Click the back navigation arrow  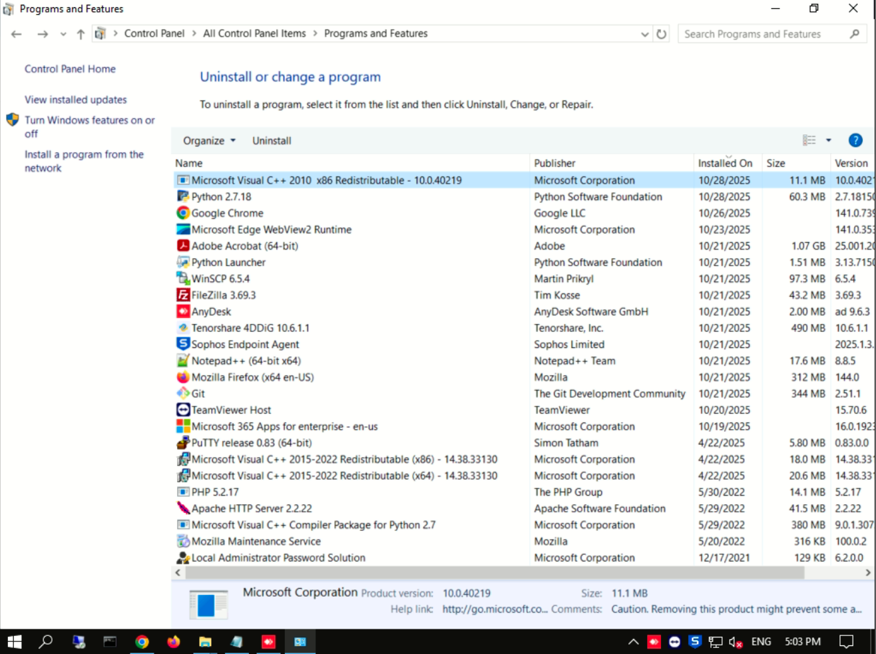(x=16, y=33)
